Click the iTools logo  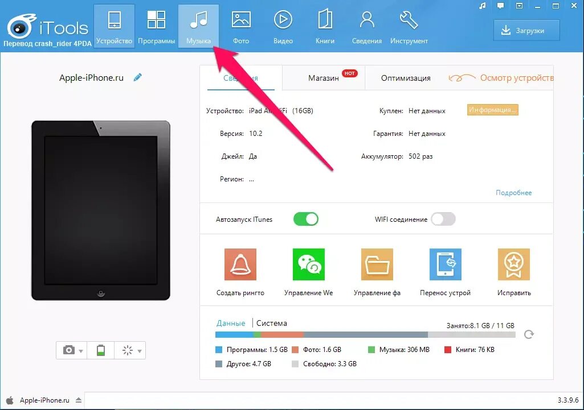pos(48,27)
